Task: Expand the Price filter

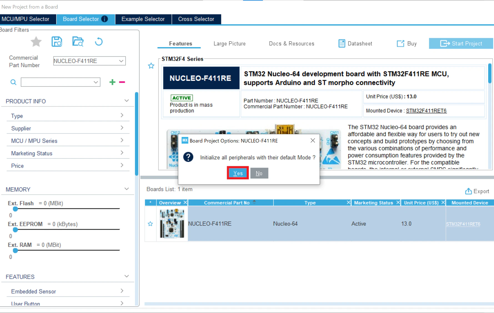Action: point(122,165)
